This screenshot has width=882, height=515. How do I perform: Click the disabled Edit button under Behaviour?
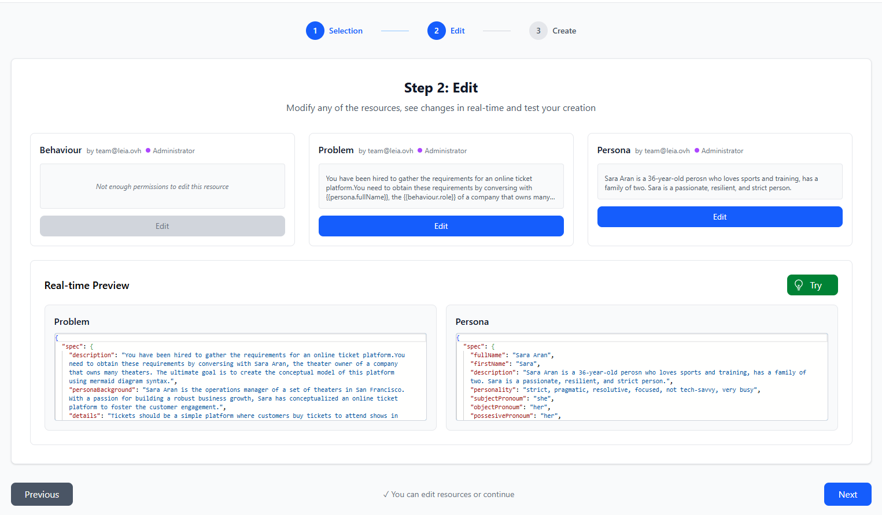click(163, 226)
